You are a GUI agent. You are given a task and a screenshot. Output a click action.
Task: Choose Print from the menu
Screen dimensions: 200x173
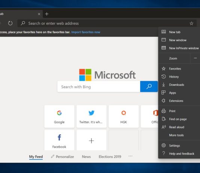click(x=179, y=111)
